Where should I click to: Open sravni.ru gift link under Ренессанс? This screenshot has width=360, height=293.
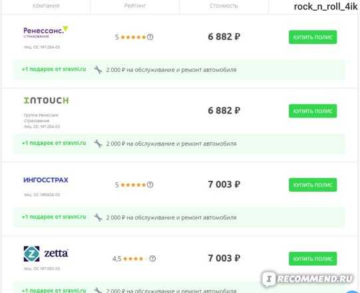[x=54, y=69]
